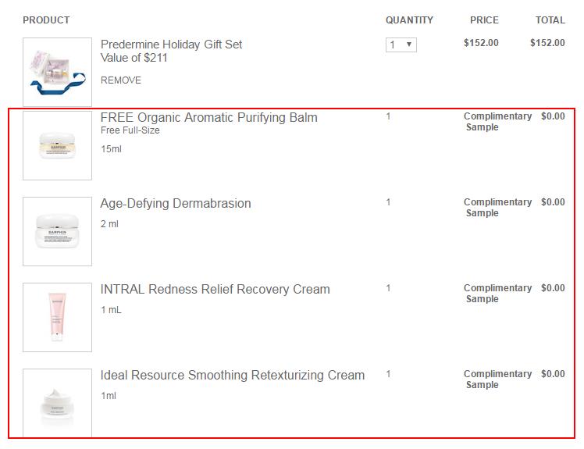Click the Predermine Holiday Gift Set thumbnail
Viewport: 584px width, 449px height.
(57, 72)
